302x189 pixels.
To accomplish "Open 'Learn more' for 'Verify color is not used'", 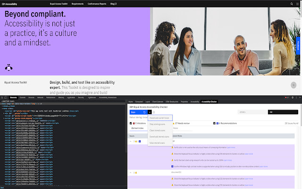I will pos(231,147).
